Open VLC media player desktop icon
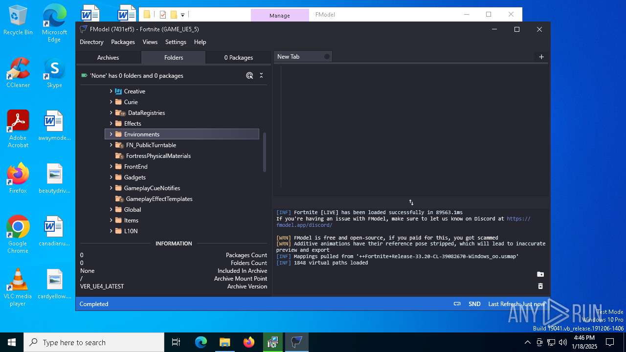Viewport: 626px width, 352px height. 18,287
